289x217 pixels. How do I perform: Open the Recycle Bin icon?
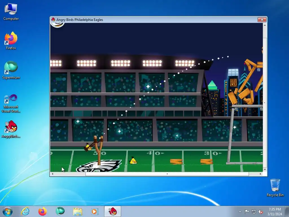[275, 188]
